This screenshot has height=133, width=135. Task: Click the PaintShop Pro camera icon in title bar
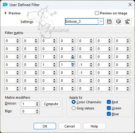click(5, 5)
